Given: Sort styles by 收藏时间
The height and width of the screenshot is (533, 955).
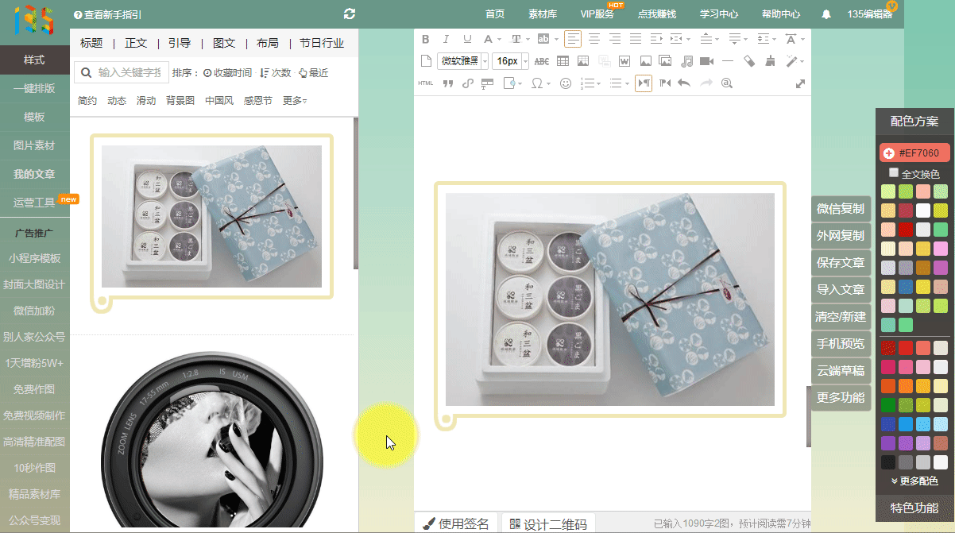Looking at the screenshot, I should tap(227, 73).
